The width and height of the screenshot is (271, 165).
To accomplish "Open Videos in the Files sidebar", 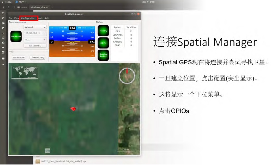I will point(3,47).
